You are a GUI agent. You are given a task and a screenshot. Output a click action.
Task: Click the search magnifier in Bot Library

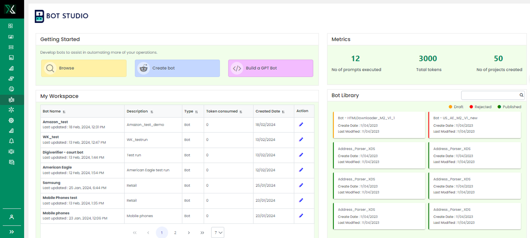[x=521, y=95]
